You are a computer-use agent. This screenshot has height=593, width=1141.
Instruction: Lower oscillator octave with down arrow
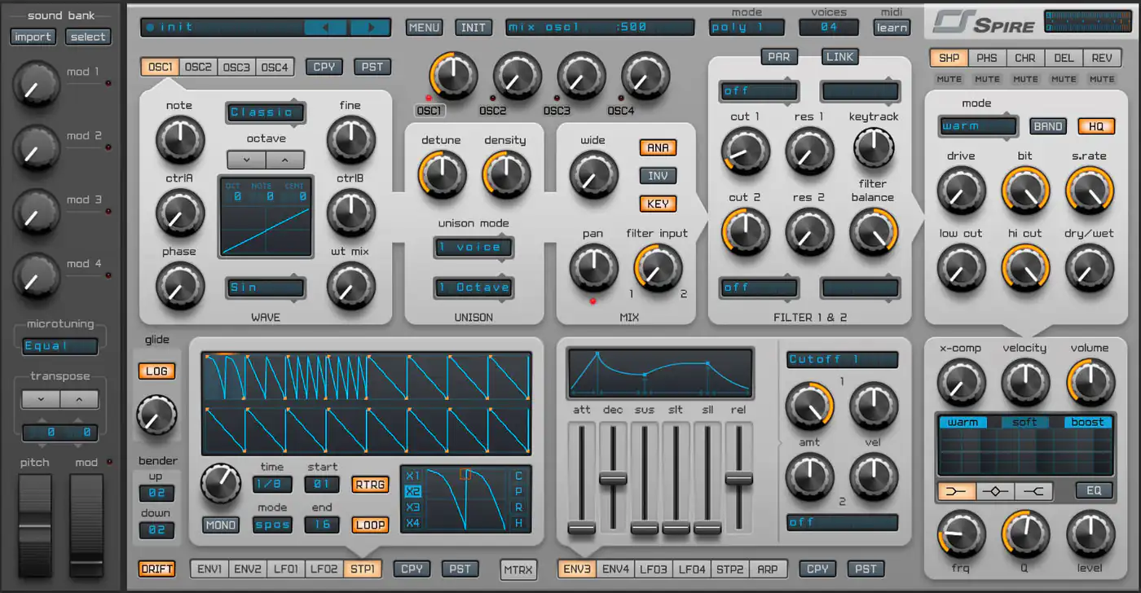(x=246, y=160)
